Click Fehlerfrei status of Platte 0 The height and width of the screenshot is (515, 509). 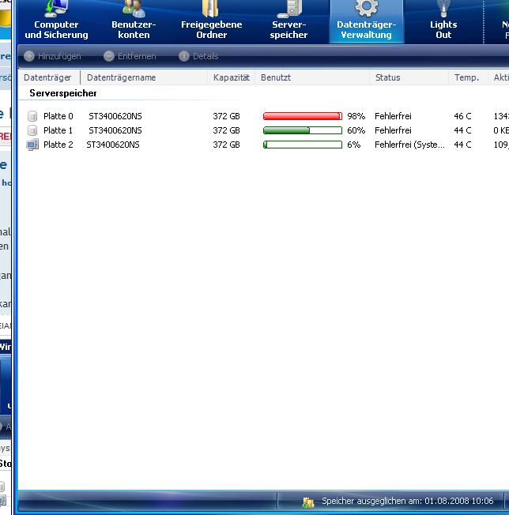[393, 116]
